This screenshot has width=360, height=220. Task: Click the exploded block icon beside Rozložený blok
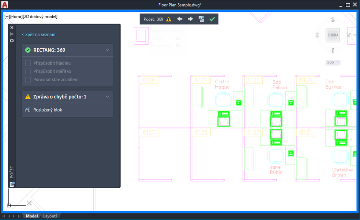27,110
